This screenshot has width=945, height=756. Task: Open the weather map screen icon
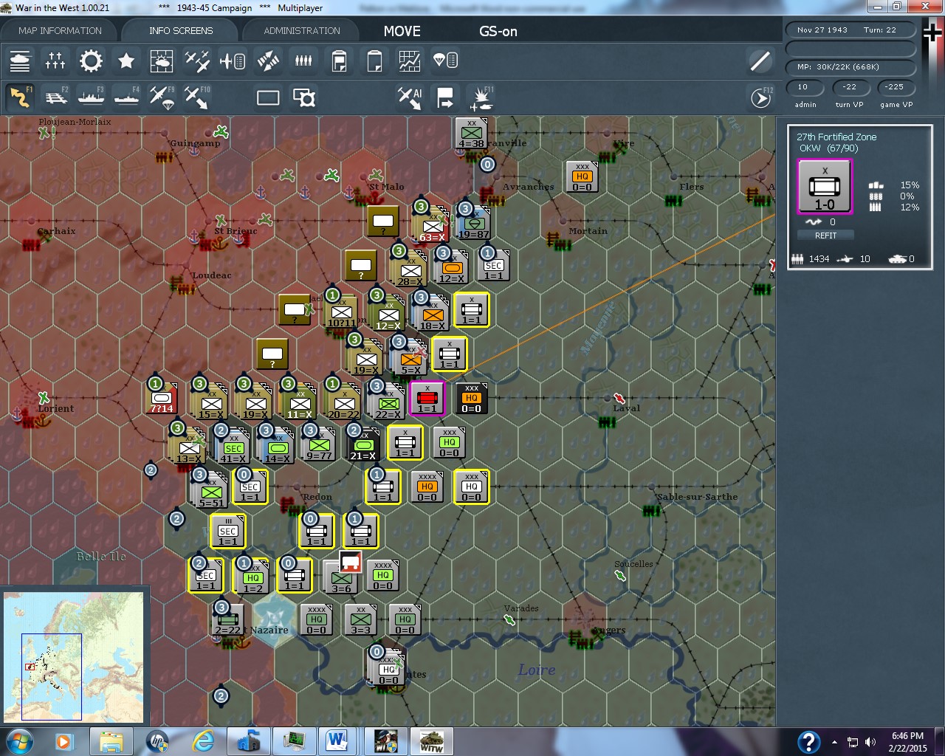(x=162, y=61)
